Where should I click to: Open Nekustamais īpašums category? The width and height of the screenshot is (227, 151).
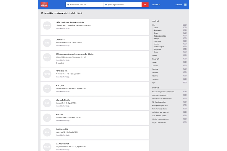(159, 109)
